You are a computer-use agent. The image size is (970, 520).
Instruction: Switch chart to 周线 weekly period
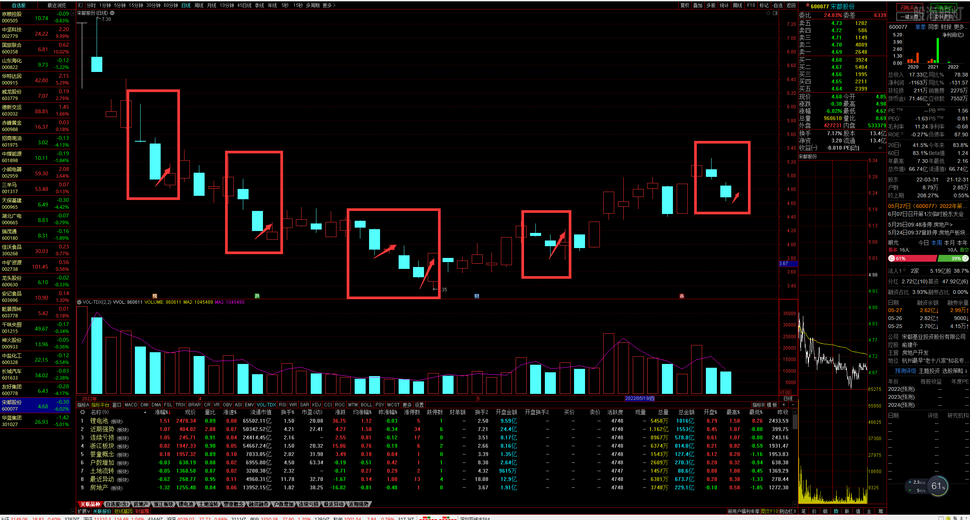pos(199,5)
